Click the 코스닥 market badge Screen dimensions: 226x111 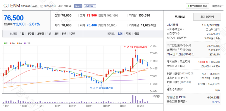coord(35,6)
